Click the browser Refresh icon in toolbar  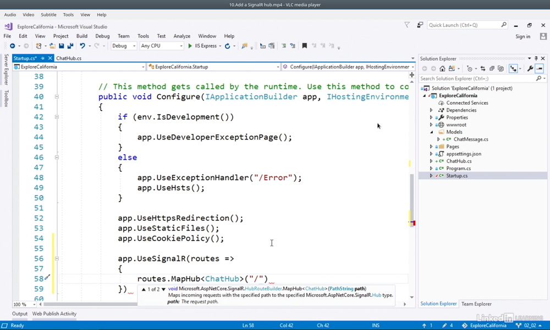point(227,46)
